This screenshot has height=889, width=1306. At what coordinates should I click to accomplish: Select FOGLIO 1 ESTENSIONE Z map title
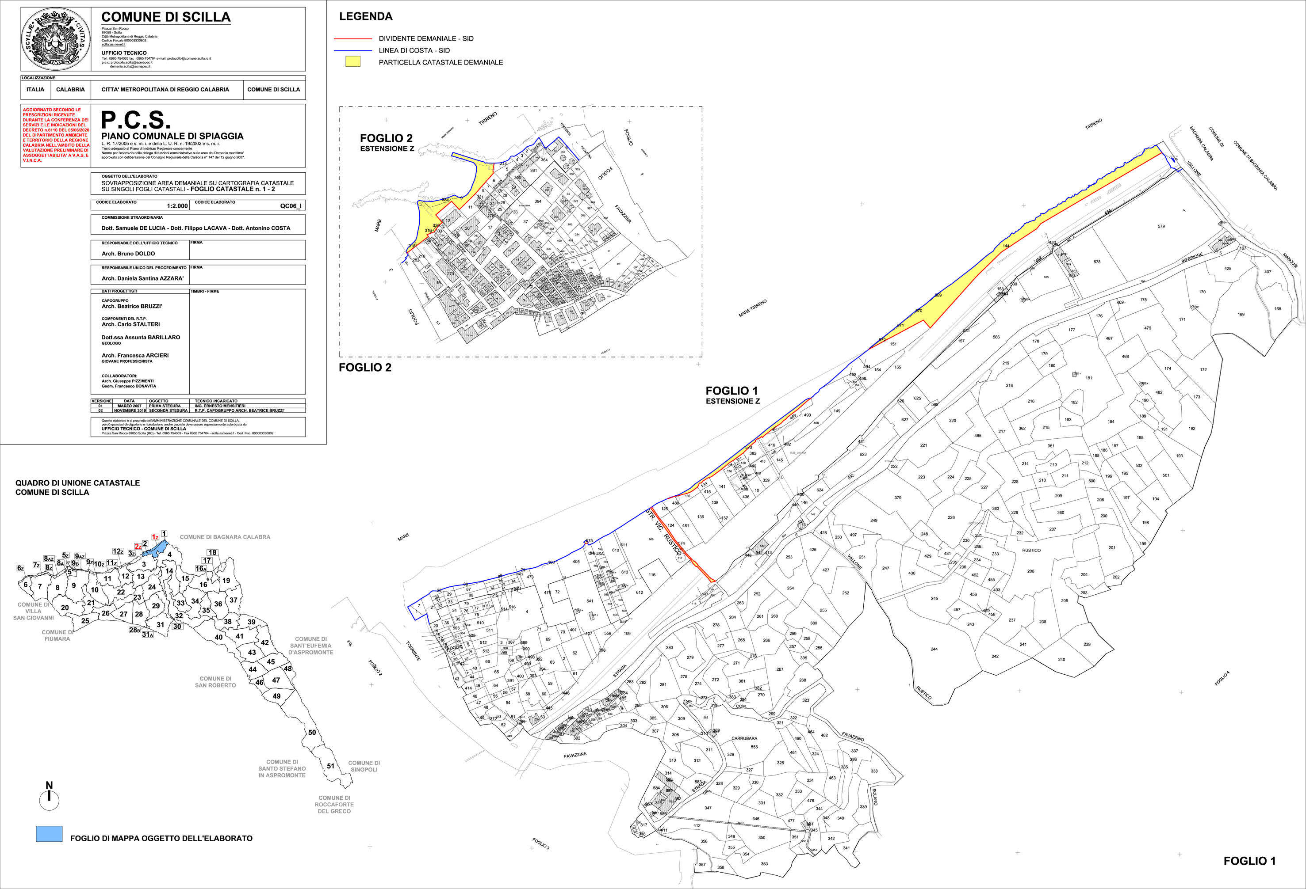732,395
